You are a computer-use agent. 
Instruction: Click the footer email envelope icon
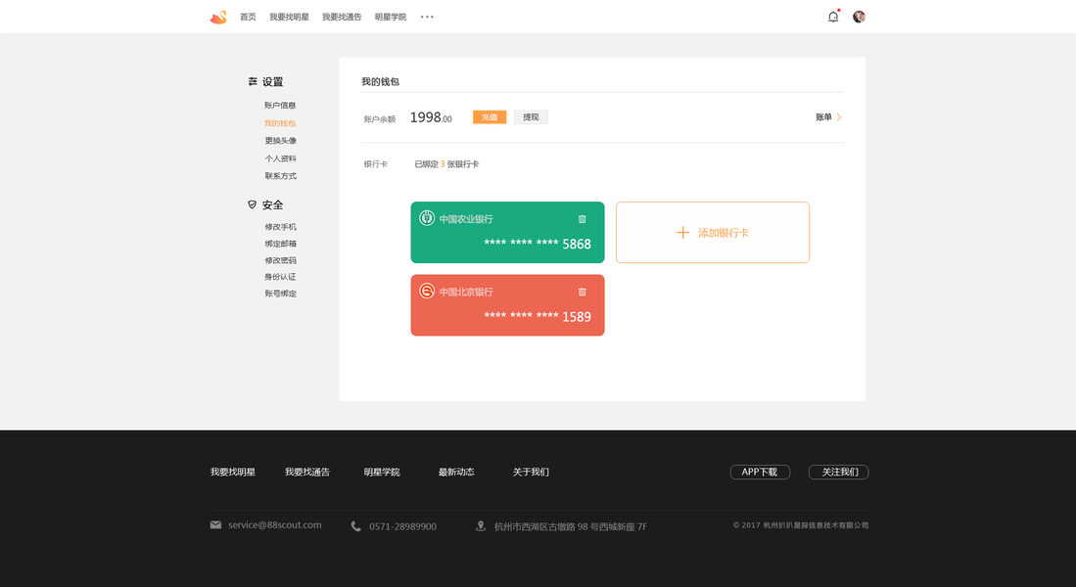pos(215,525)
